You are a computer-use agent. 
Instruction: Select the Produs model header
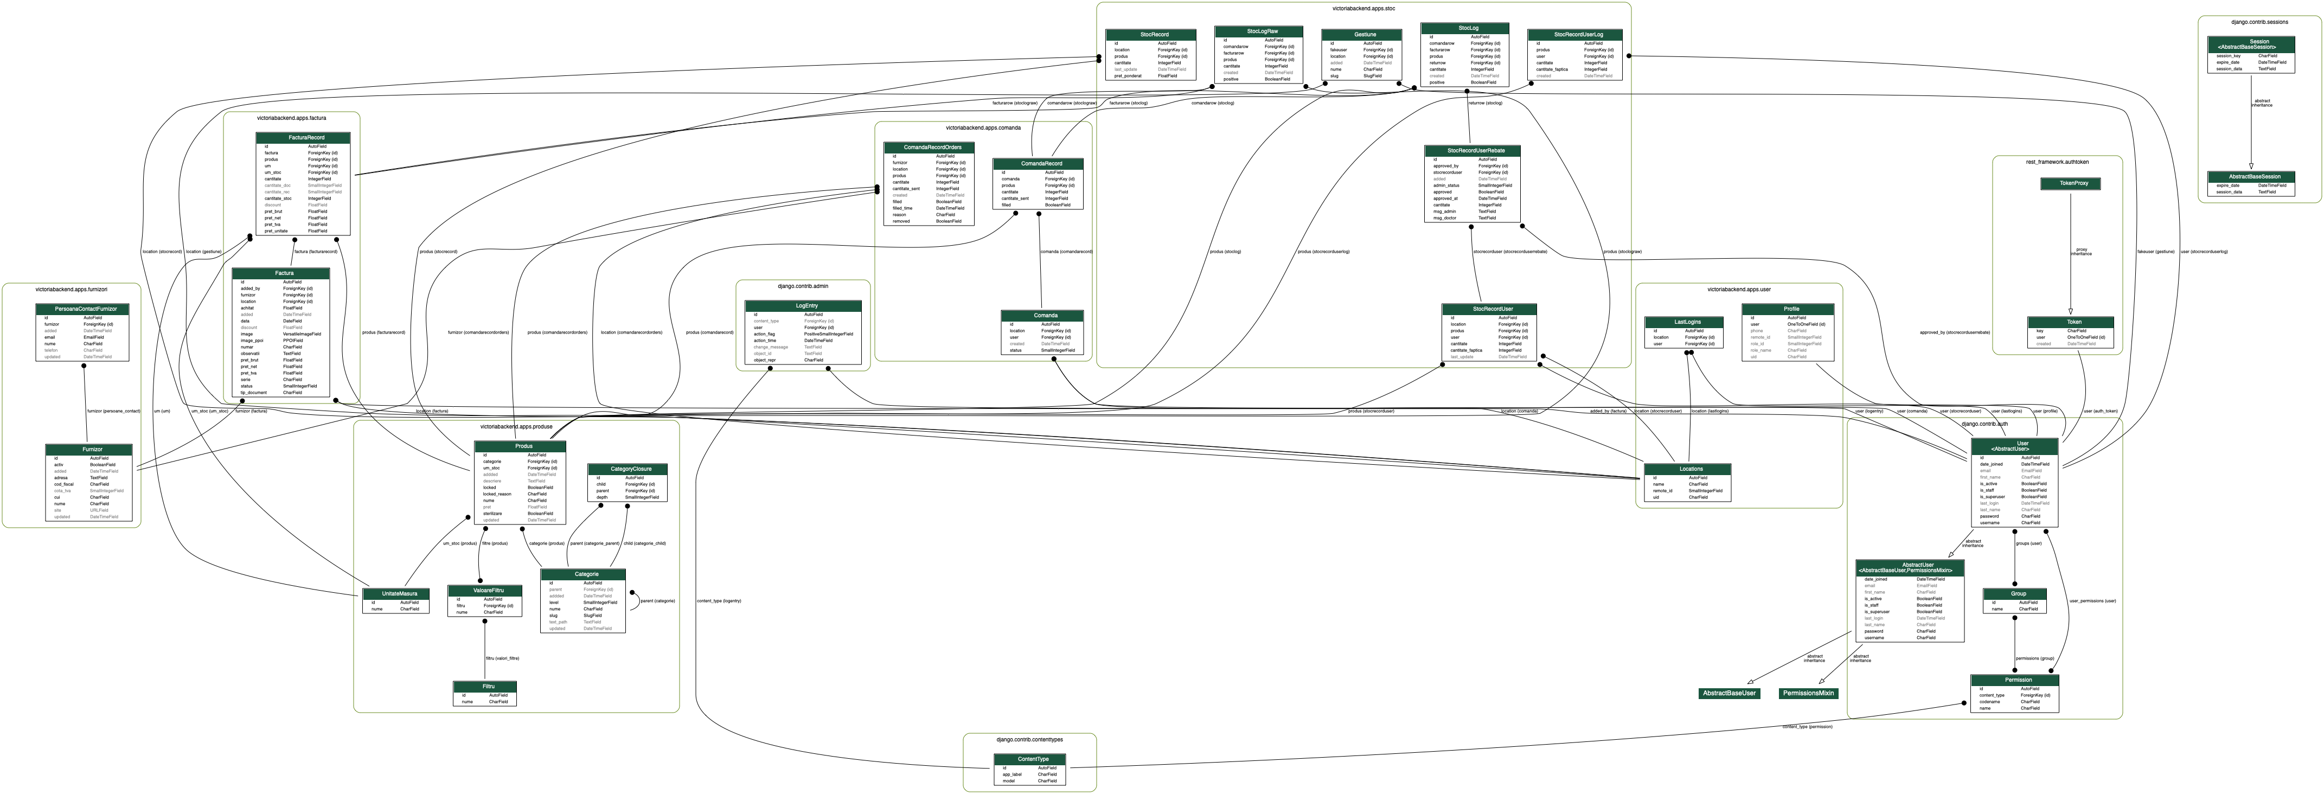tap(523, 446)
